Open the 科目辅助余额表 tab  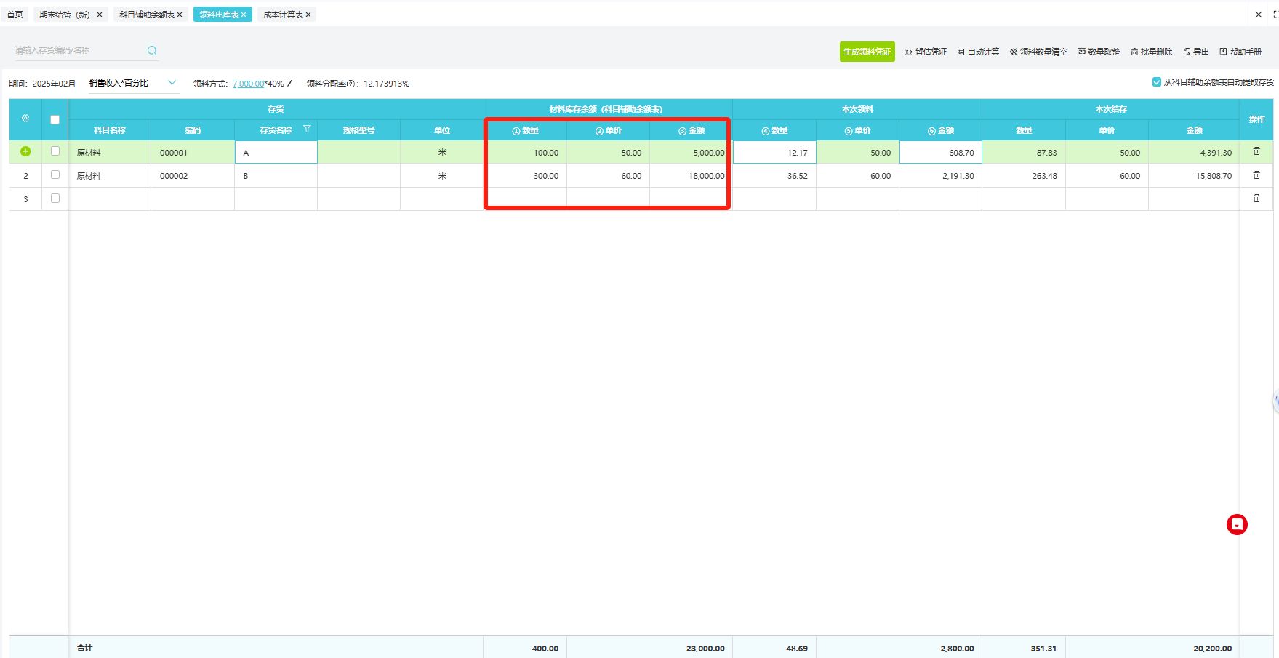pyautogui.click(x=146, y=15)
